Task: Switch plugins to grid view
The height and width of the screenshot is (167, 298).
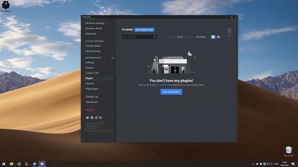Action: [218, 37]
